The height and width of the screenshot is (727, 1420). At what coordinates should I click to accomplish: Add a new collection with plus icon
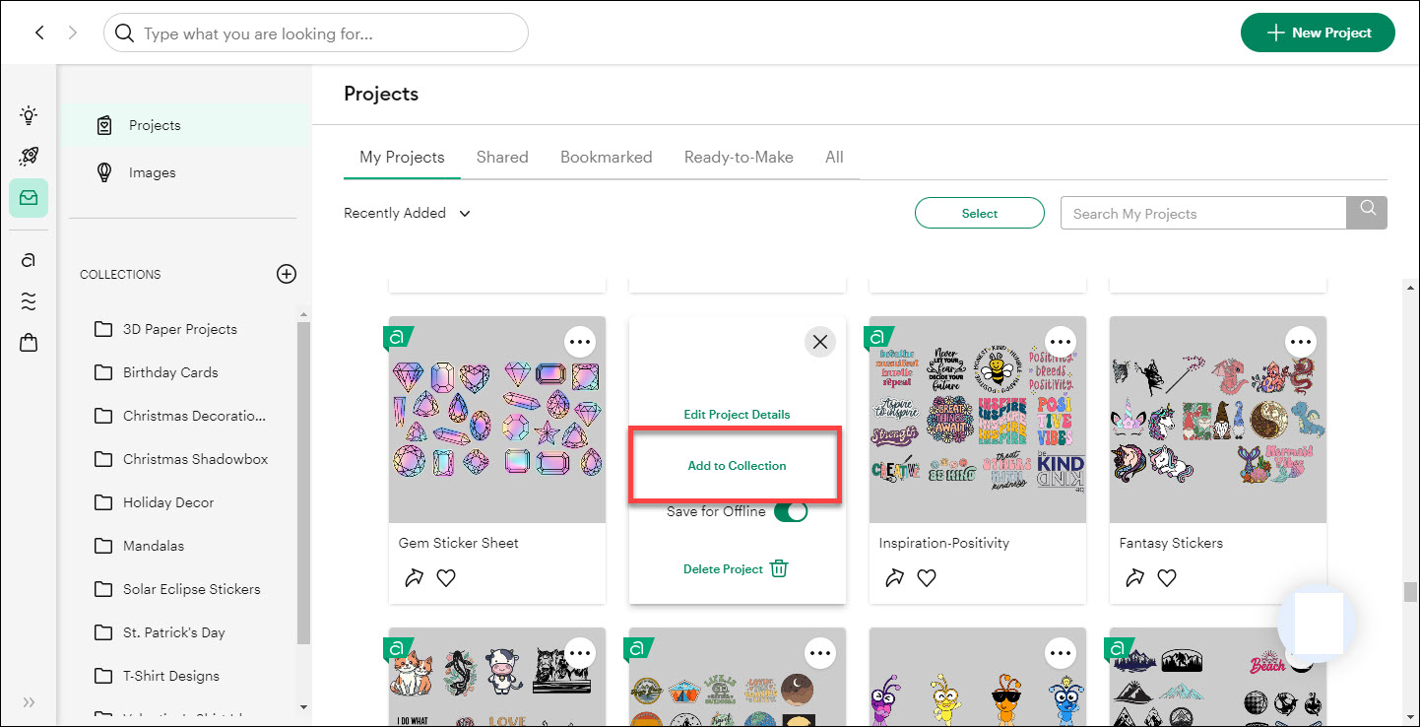(x=287, y=274)
